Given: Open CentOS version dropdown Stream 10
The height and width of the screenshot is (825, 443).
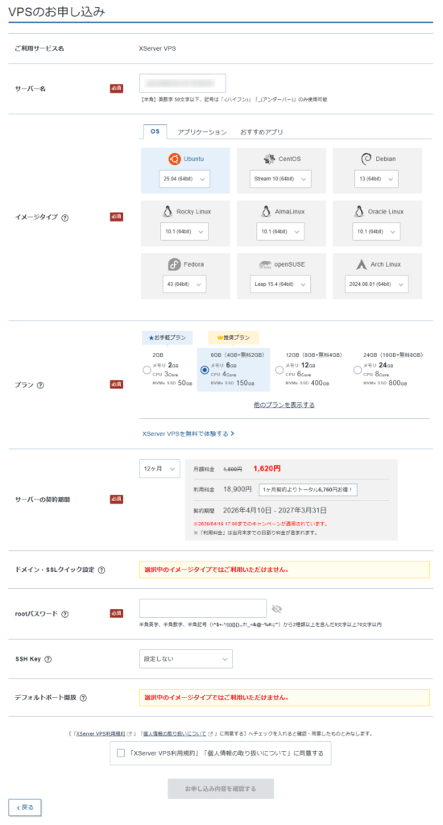Looking at the screenshot, I should click(280, 179).
